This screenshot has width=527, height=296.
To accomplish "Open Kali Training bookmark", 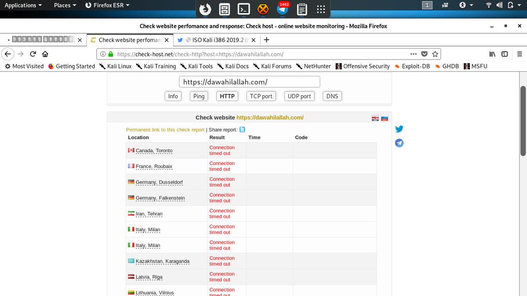I will coord(156,66).
